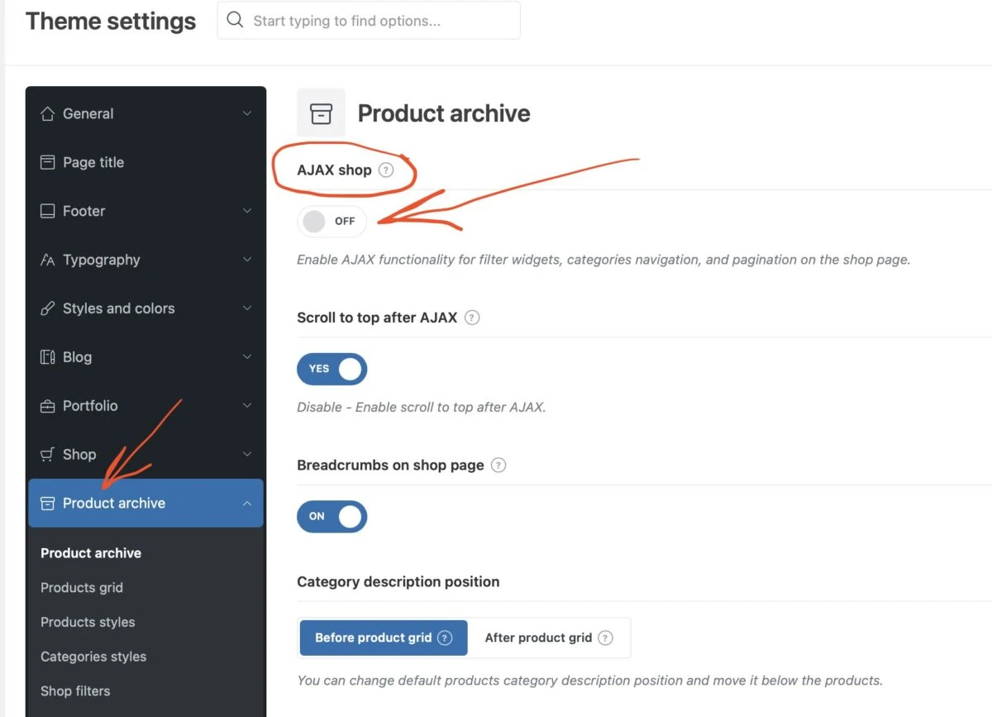Click the Product archive header box icon
The height and width of the screenshot is (717, 992).
(x=321, y=113)
